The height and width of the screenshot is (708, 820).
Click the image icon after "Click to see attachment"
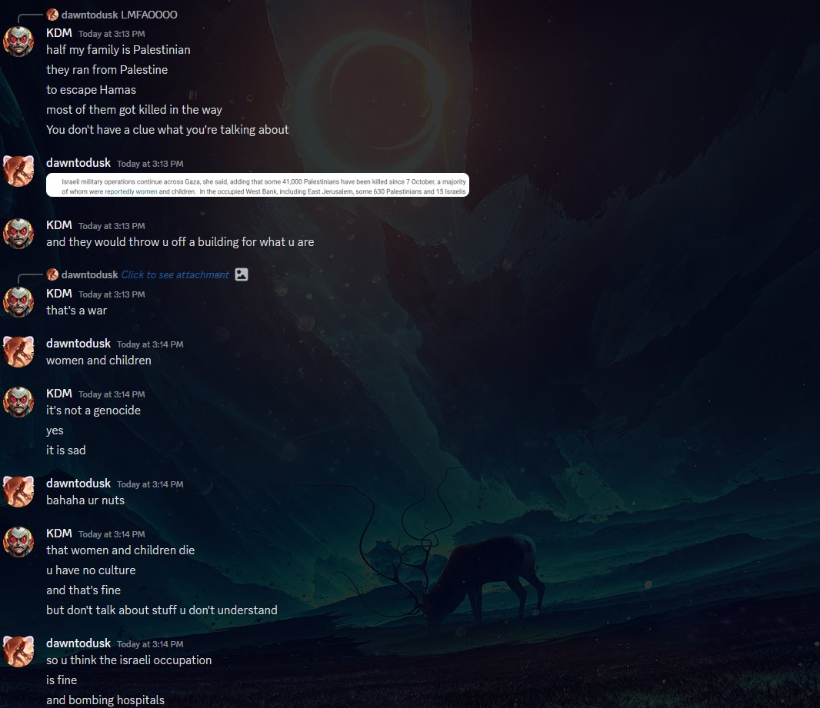pyautogui.click(x=241, y=274)
